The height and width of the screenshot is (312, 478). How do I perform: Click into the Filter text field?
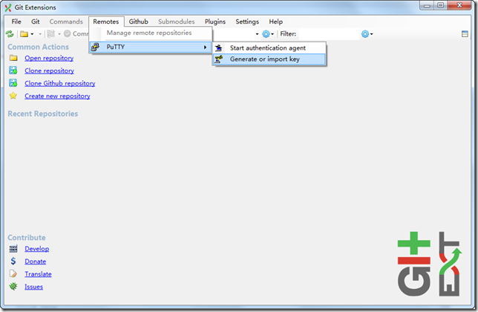click(x=329, y=34)
